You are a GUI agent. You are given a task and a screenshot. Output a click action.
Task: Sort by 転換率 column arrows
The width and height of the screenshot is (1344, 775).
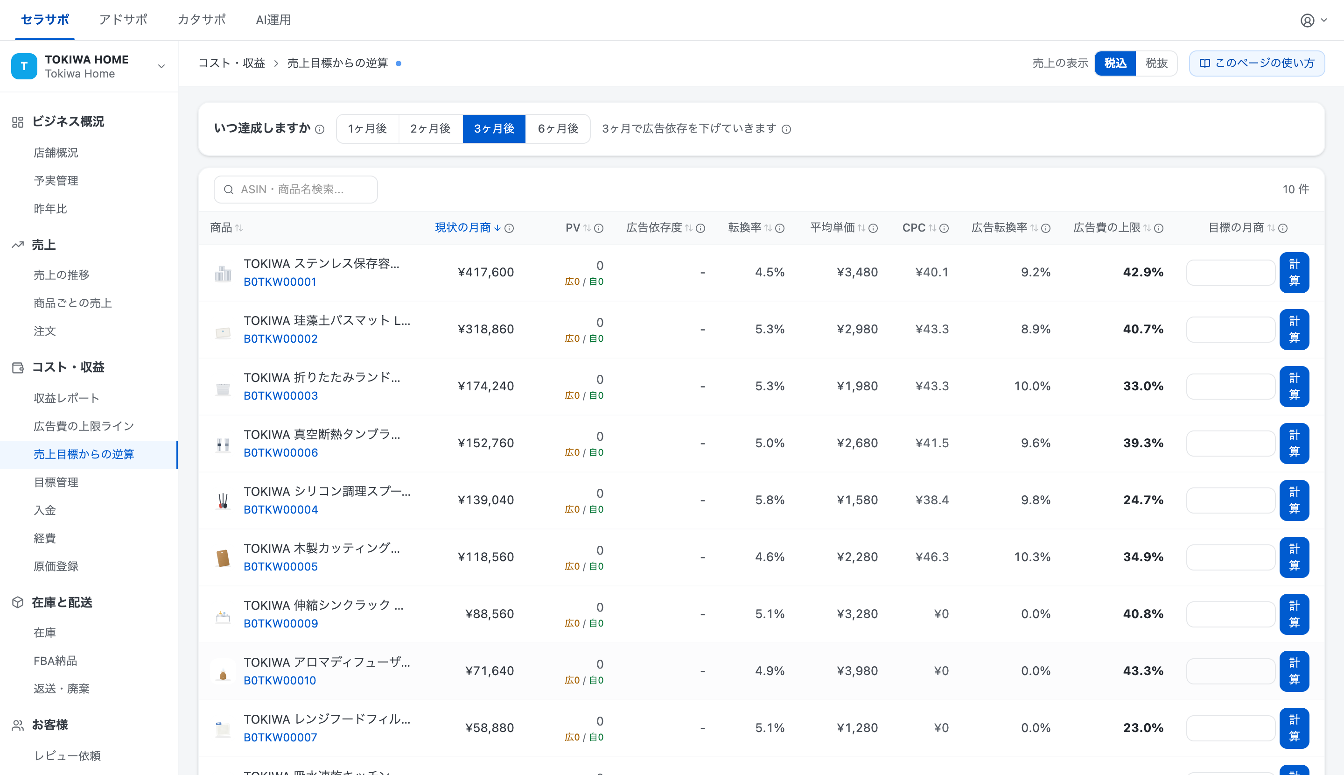pos(768,228)
